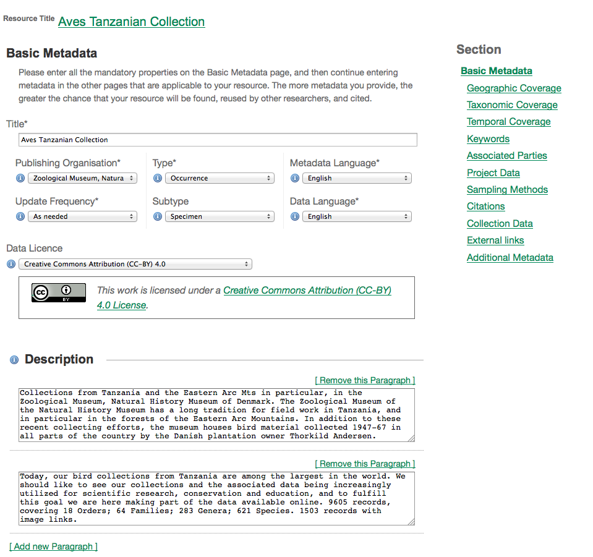Viewport: 593px width, 557px height.
Task: Click Add new Paragraph link
Action: coord(54,546)
